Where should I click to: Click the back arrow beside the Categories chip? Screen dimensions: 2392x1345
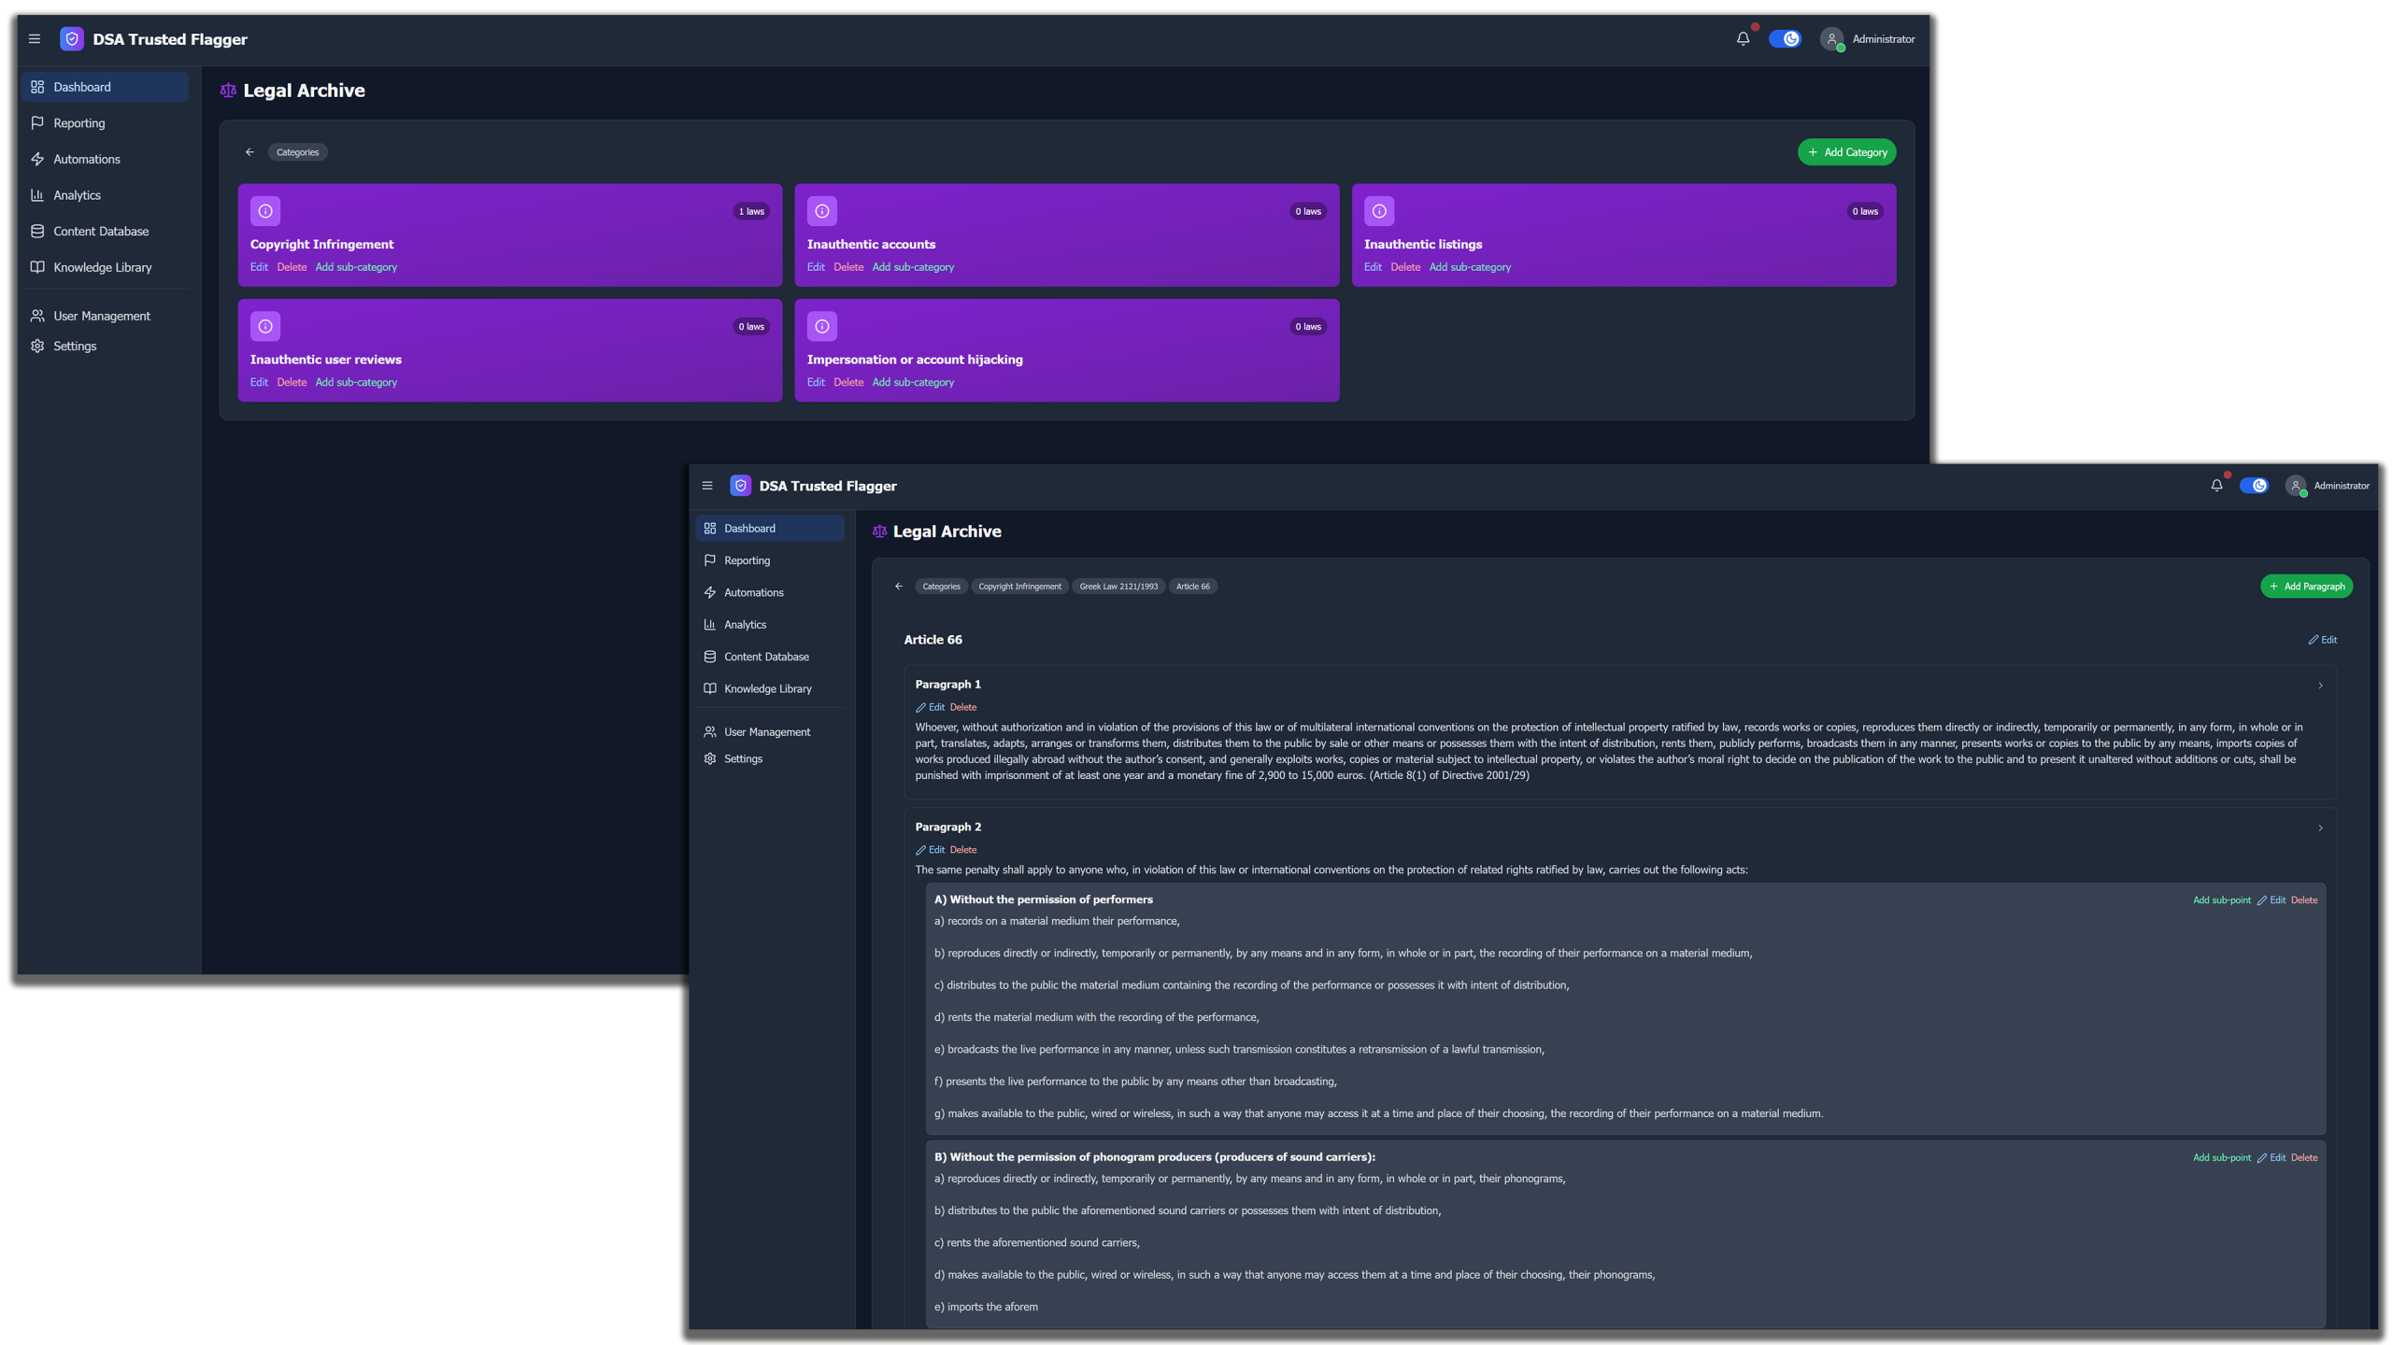(x=249, y=152)
